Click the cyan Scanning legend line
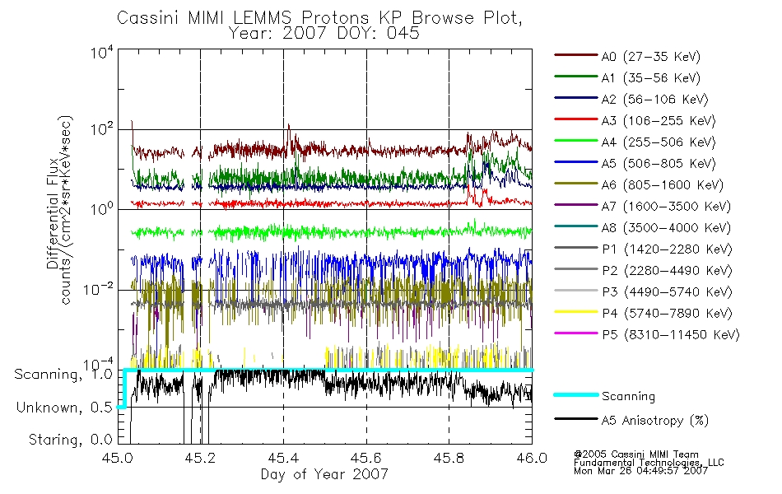 (x=575, y=394)
